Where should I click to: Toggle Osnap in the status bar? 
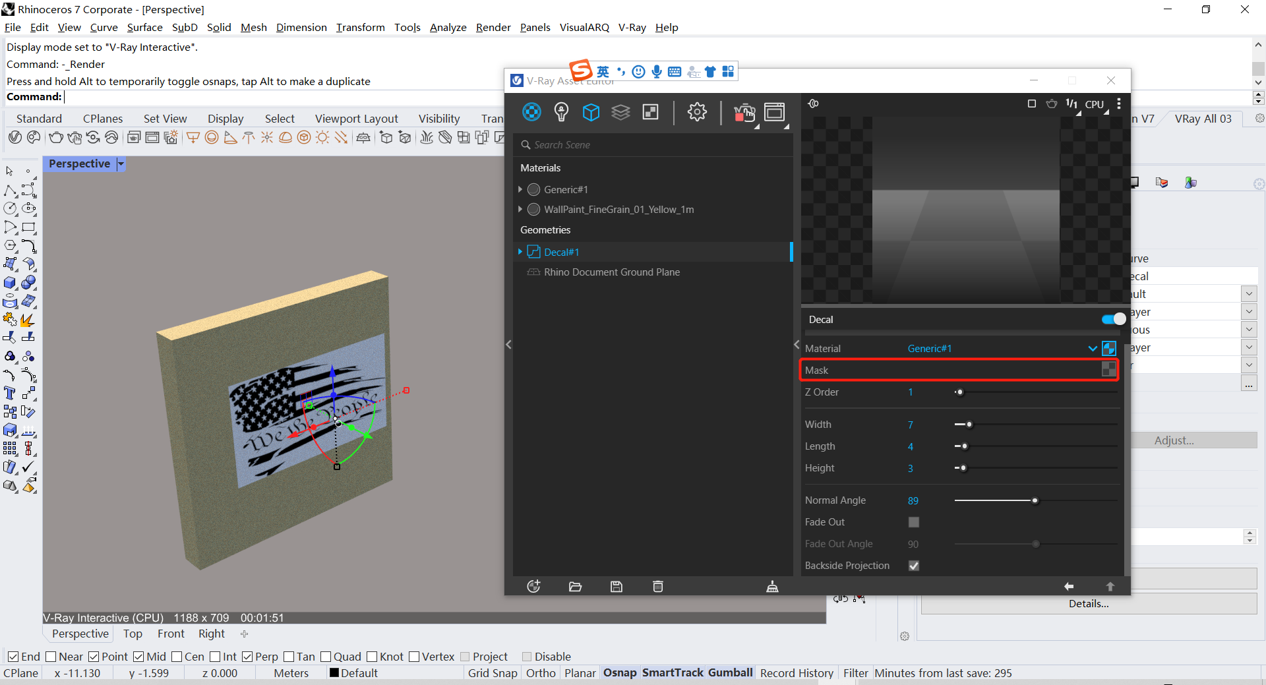click(x=620, y=673)
